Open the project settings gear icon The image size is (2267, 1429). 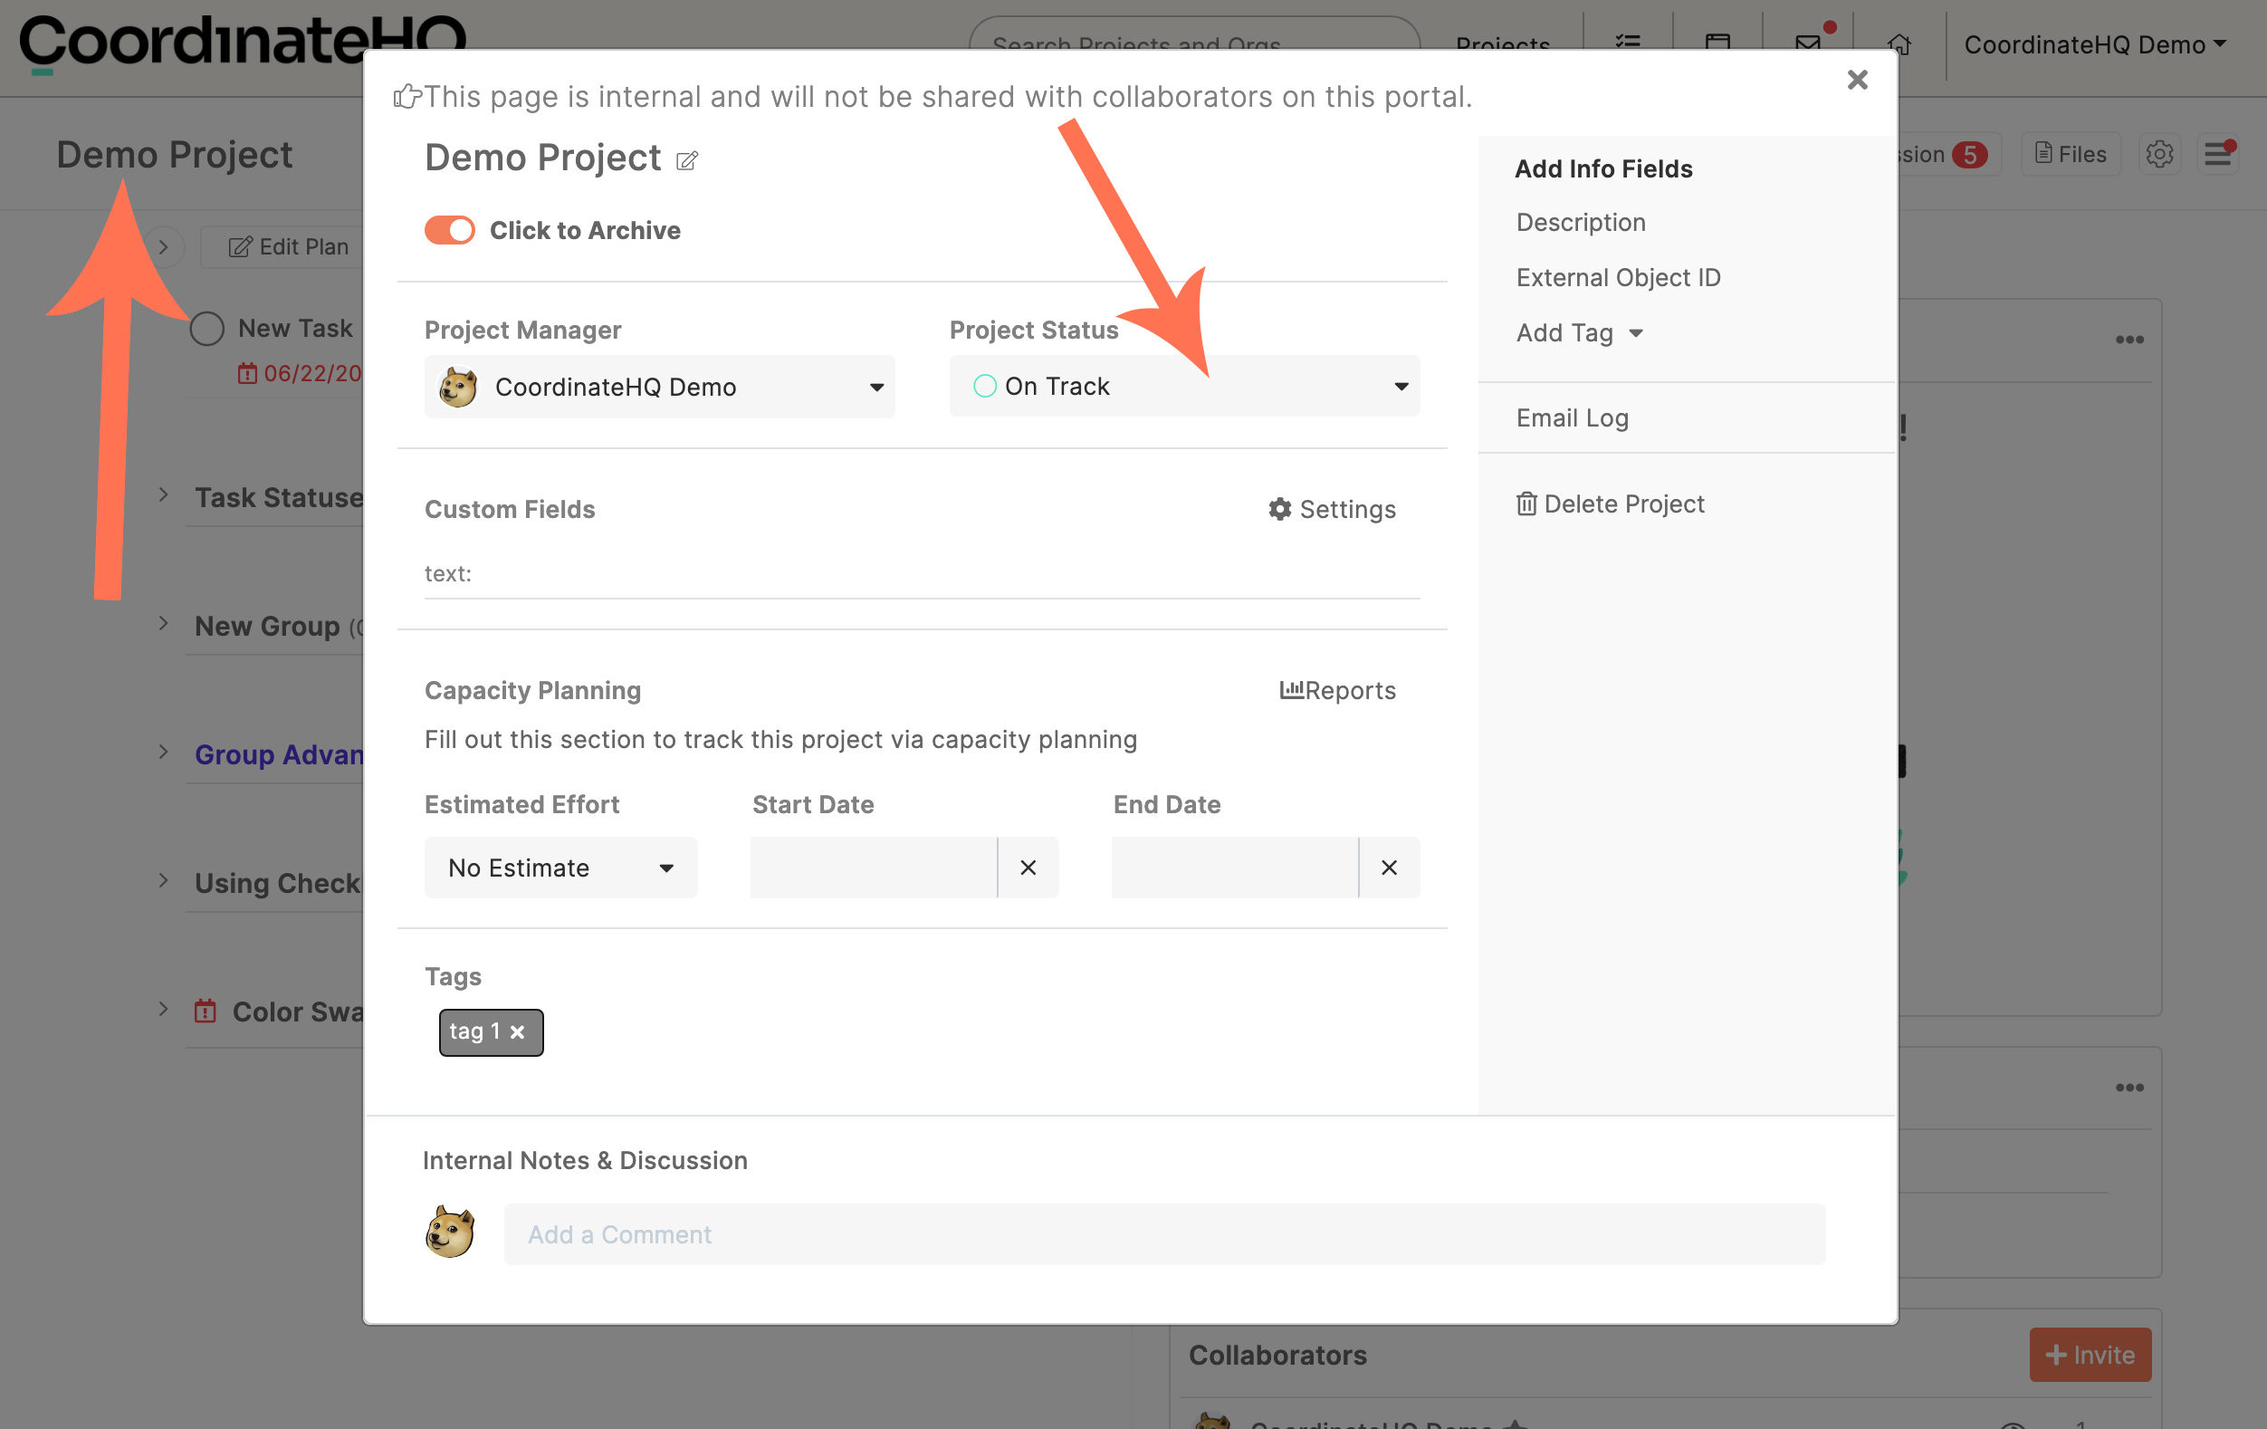pyautogui.click(x=2158, y=153)
